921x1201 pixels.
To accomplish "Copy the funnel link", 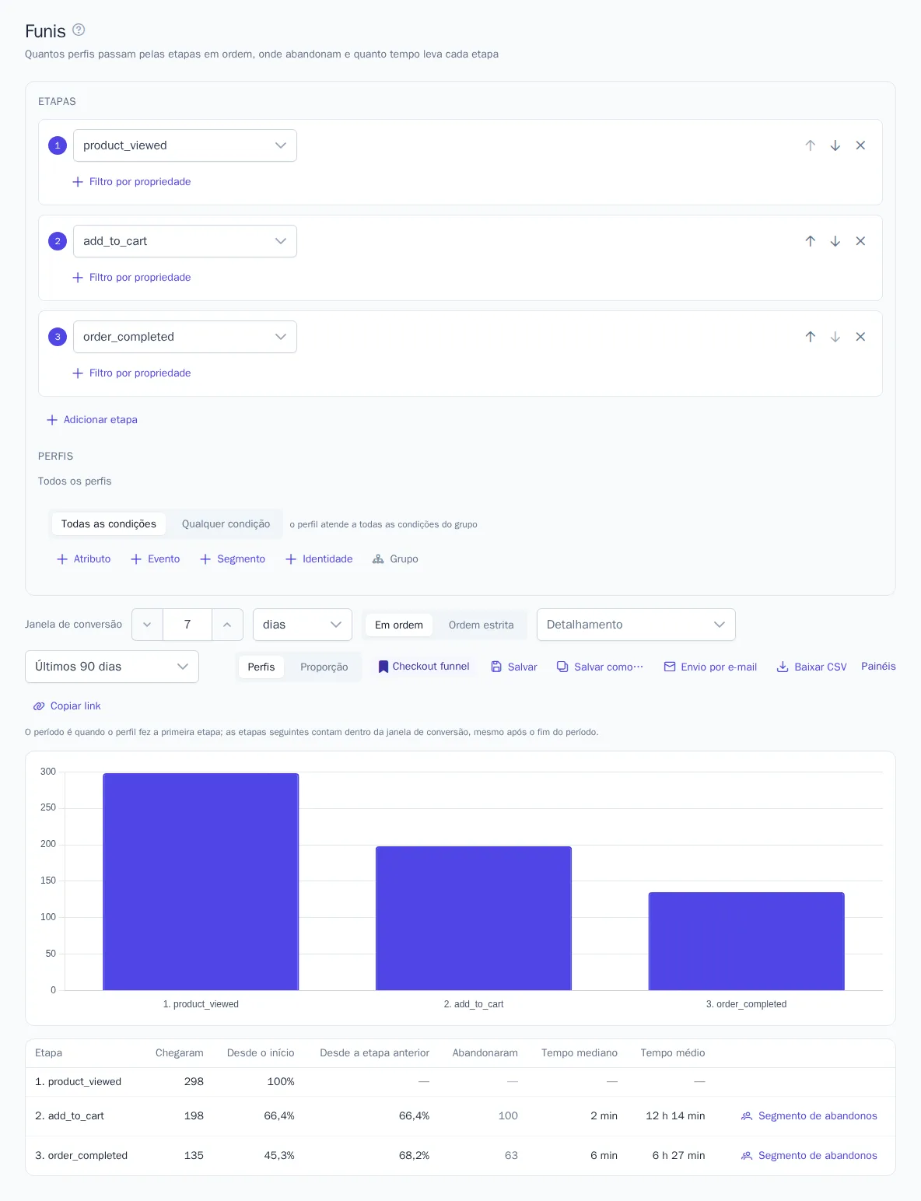I will pos(67,706).
